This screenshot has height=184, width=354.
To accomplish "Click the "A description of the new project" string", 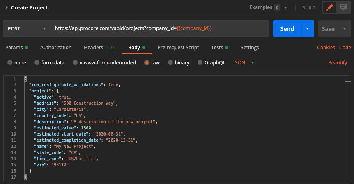I will click(x=113, y=122).
